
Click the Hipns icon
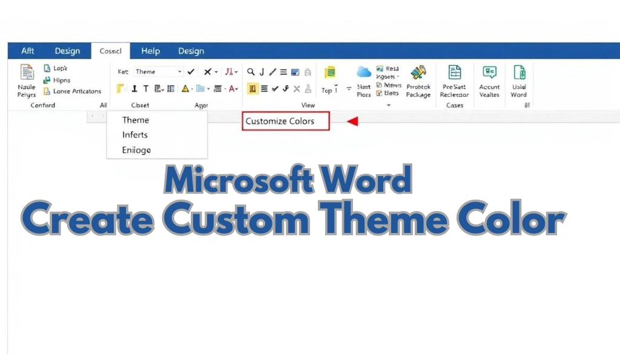(x=47, y=80)
